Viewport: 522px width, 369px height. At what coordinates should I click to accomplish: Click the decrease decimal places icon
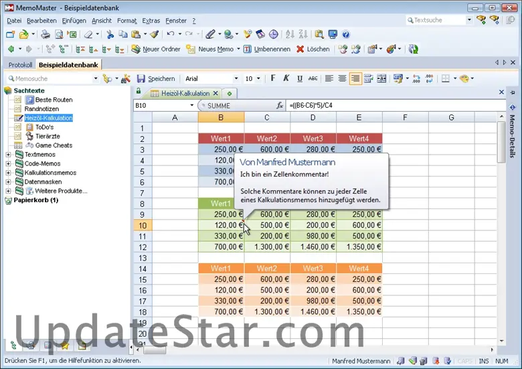[430, 78]
